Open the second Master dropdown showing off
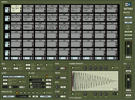Image resolution: width=135 pixels, height=100 pixels. point(128,23)
